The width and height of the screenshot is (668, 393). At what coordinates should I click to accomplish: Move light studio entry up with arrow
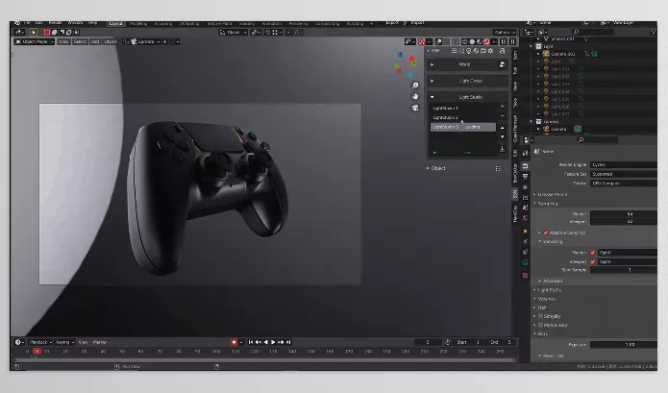(503, 128)
